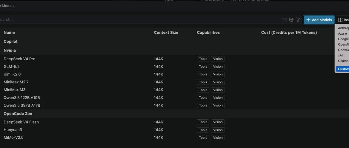Click the Tools badge for GLM-5.2
Image resolution: width=349 pixels, height=148 pixels.
click(x=203, y=67)
